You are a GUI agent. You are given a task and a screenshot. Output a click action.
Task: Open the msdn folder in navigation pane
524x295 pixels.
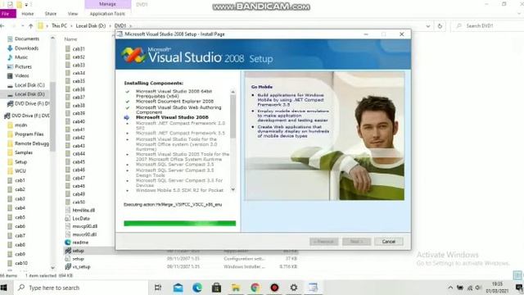[x=20, y=125]
